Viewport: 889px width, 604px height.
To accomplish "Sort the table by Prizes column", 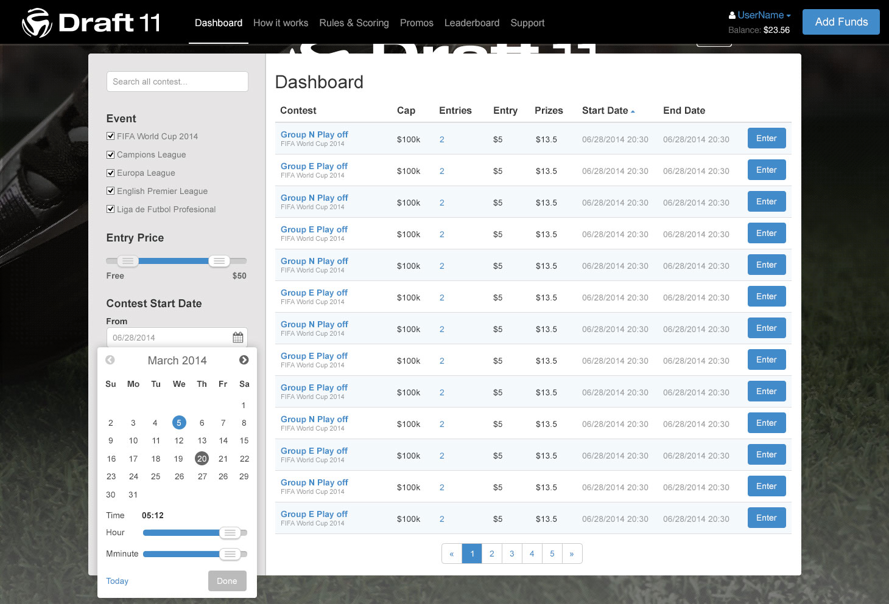I will coord(549,111).
